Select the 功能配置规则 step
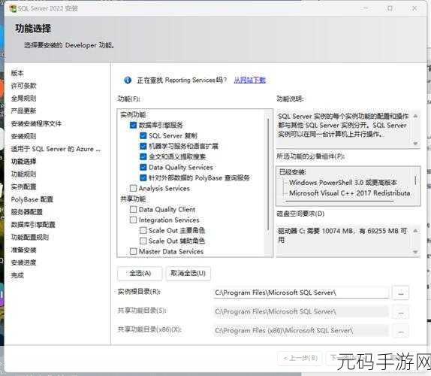This screenshot has height=376, width=431. [30, 237]
